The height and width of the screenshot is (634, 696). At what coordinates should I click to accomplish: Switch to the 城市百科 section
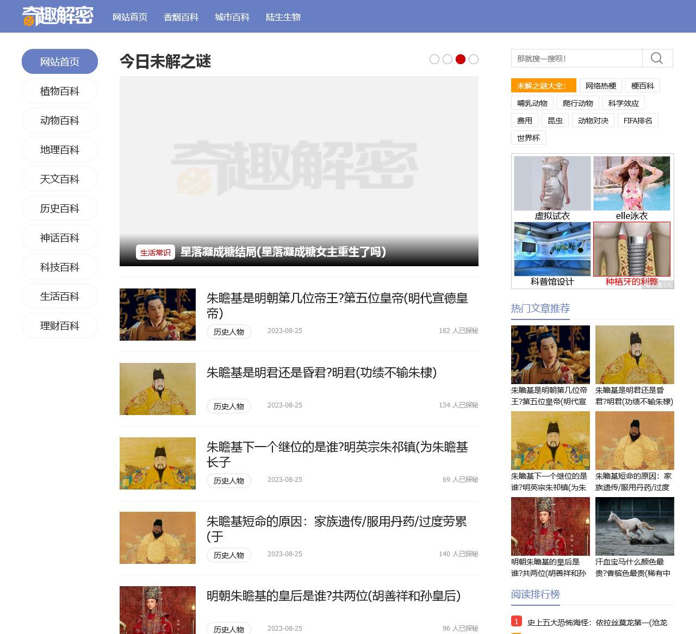coord(232,17)
